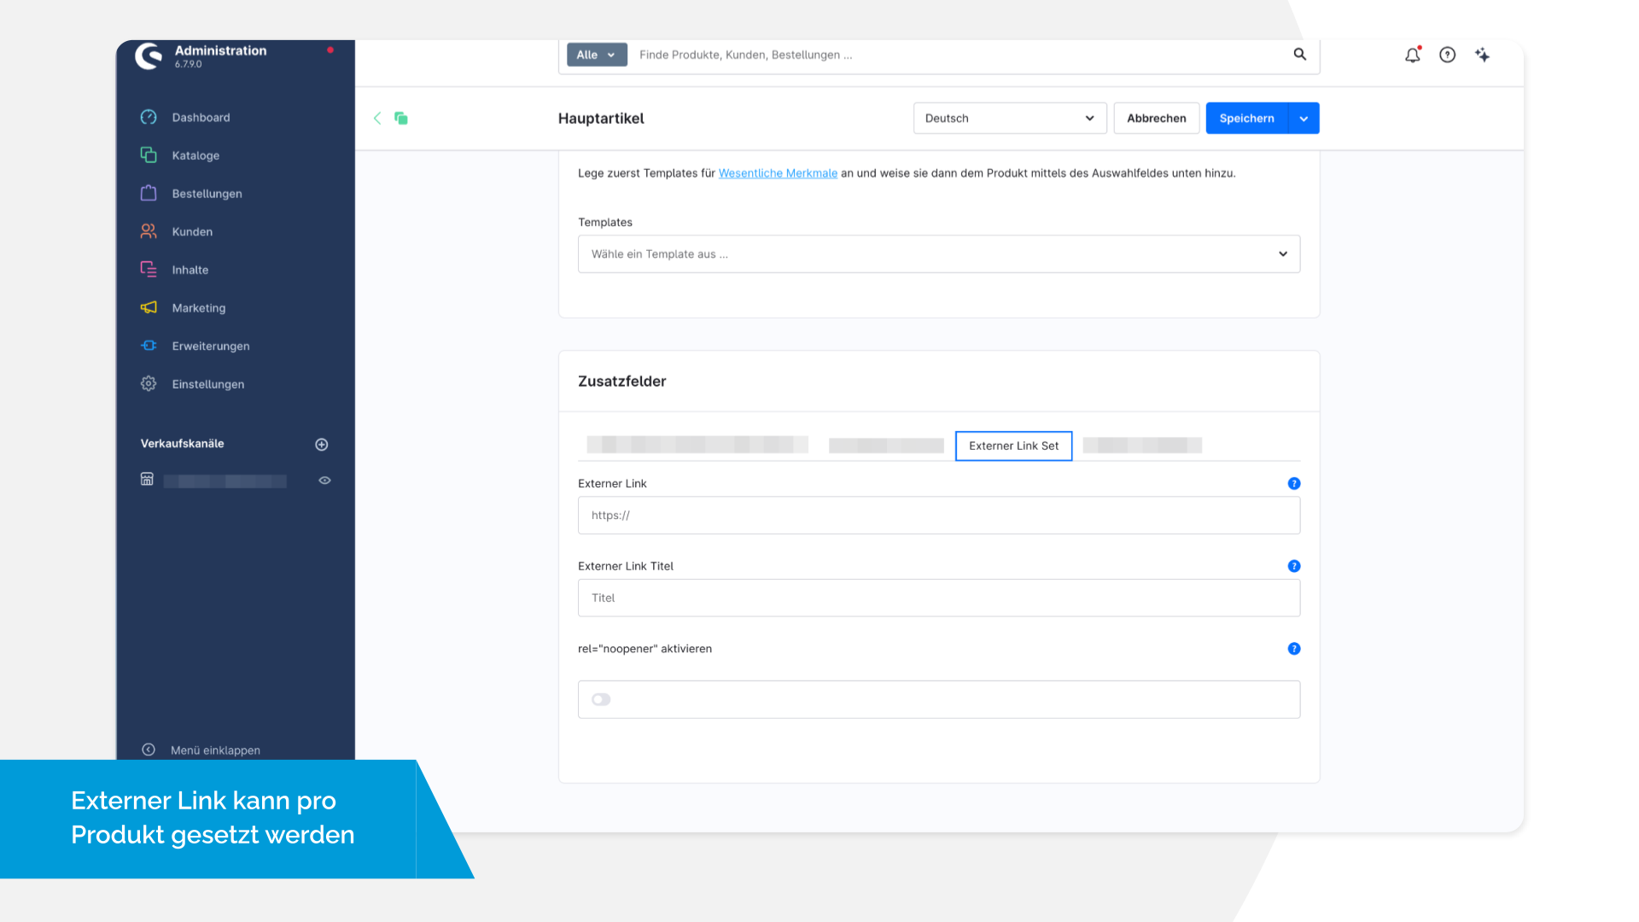Open the Templates selection dropdown
This screenshot has width=1639, height=922.
[x=939, y=254]
